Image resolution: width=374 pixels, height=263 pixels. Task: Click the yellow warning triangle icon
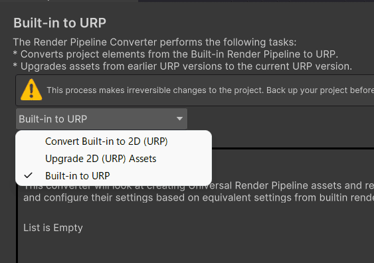pos(31,90)
